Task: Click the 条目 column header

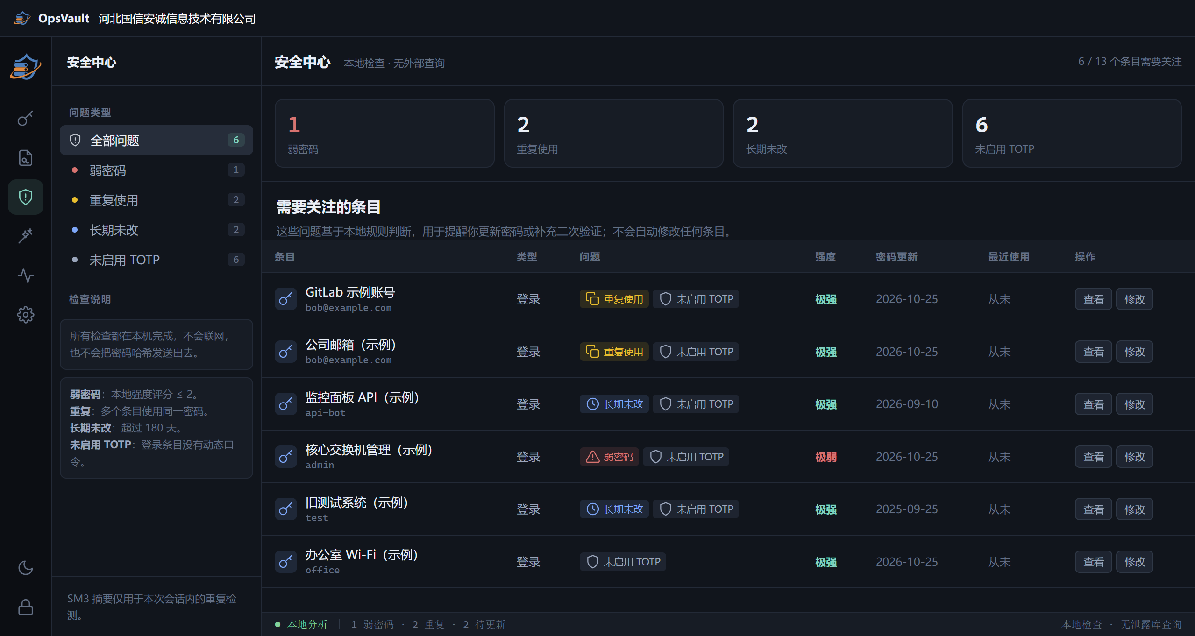Action: (285, 257)
